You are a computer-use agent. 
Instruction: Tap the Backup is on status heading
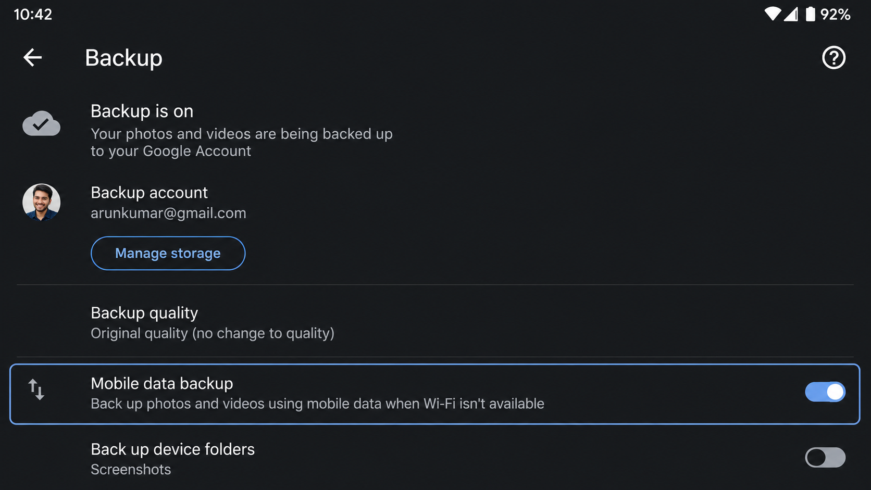click(x=142, y=111)
